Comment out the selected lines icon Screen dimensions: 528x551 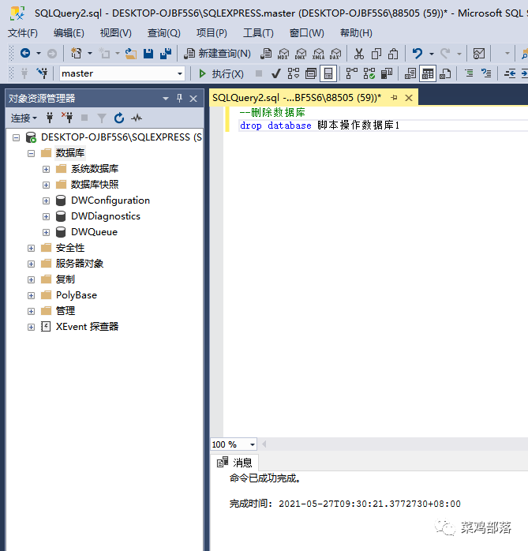(x=469, y=73)
